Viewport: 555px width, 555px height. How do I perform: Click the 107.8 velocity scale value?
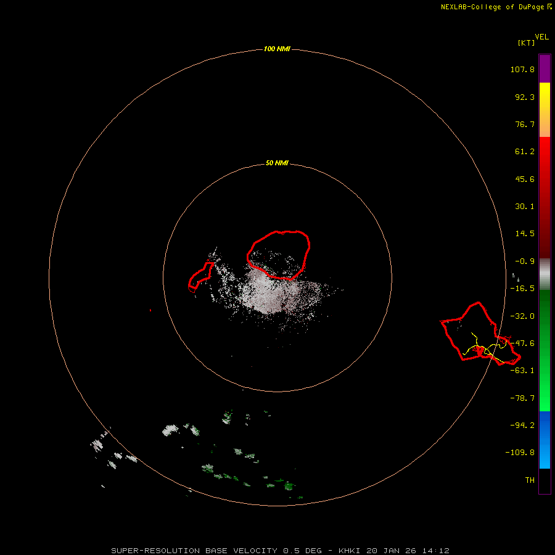[x=522, y=69]
